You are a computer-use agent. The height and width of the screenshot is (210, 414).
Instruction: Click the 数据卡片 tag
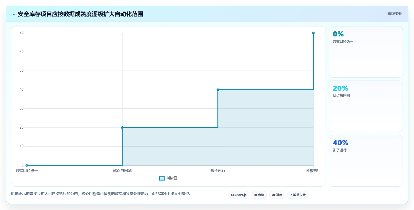[x=298, y=195]
